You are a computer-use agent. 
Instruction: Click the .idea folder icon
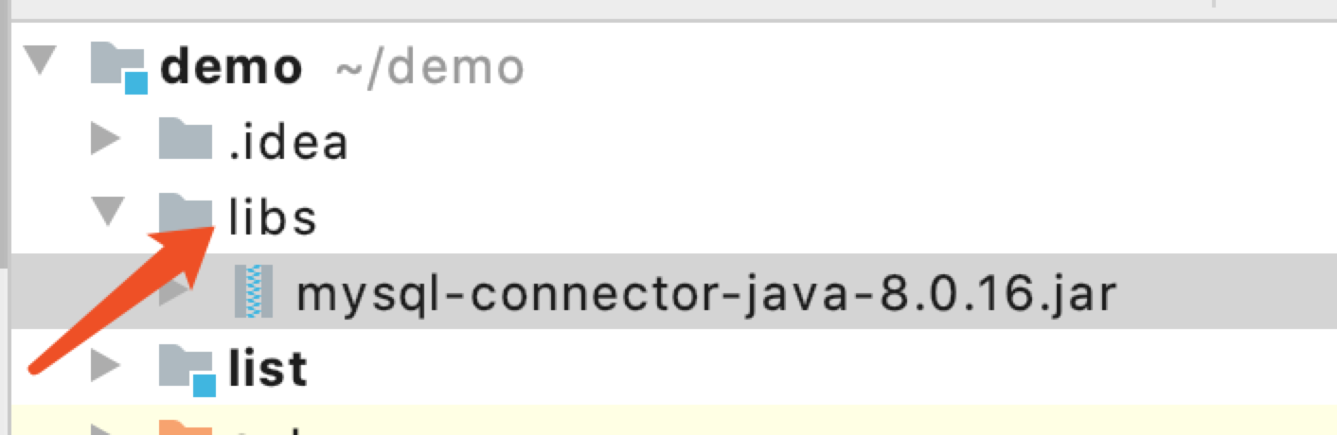[x=186, y=139]
